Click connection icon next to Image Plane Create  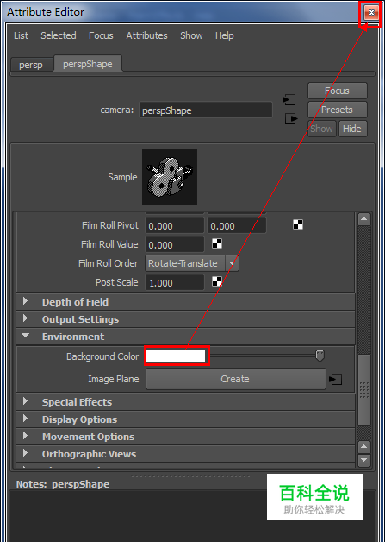pos(335,379)
